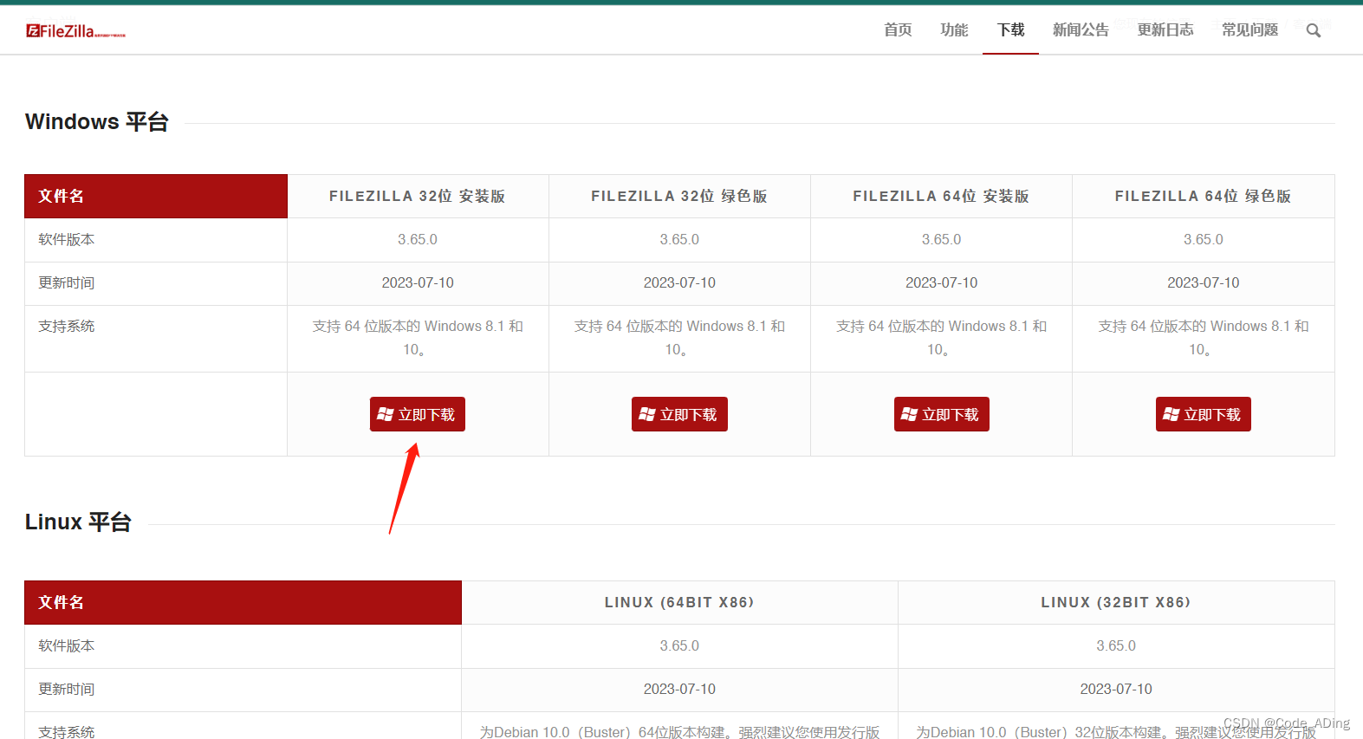Click the FileZilla logo
The height and width of the screenshot is (739, 1363).
point(75,31)
